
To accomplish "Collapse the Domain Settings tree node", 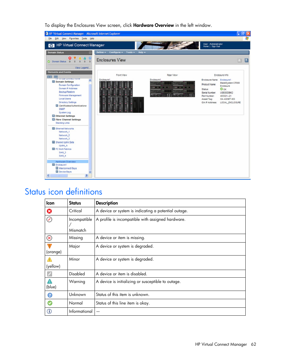I will point(53,82).
